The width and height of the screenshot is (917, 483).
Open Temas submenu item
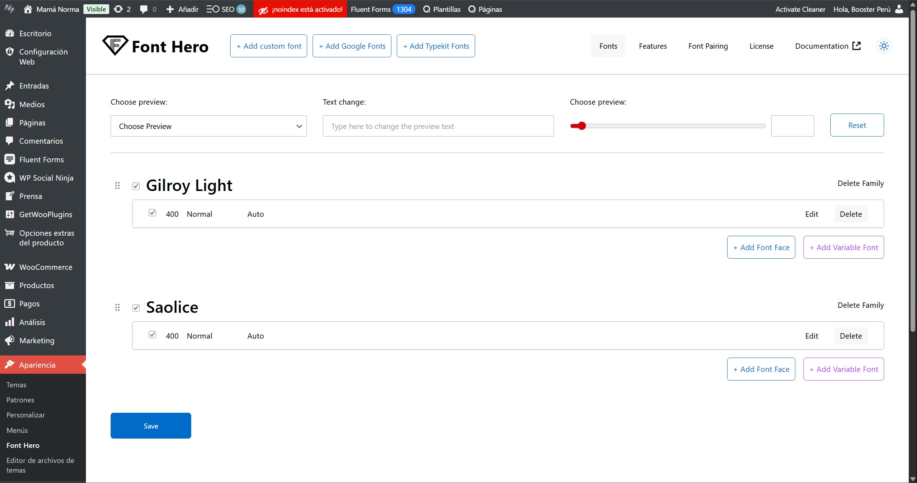coord(16,385)
